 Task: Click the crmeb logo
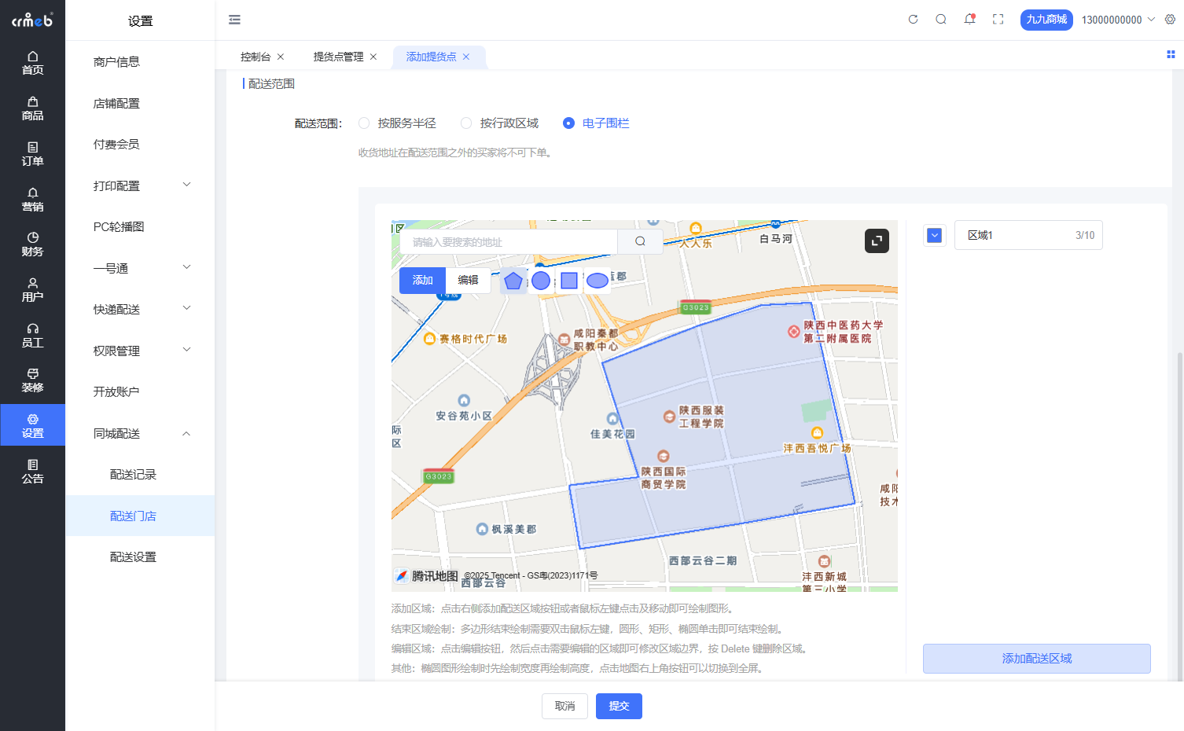tap(32, 20)
